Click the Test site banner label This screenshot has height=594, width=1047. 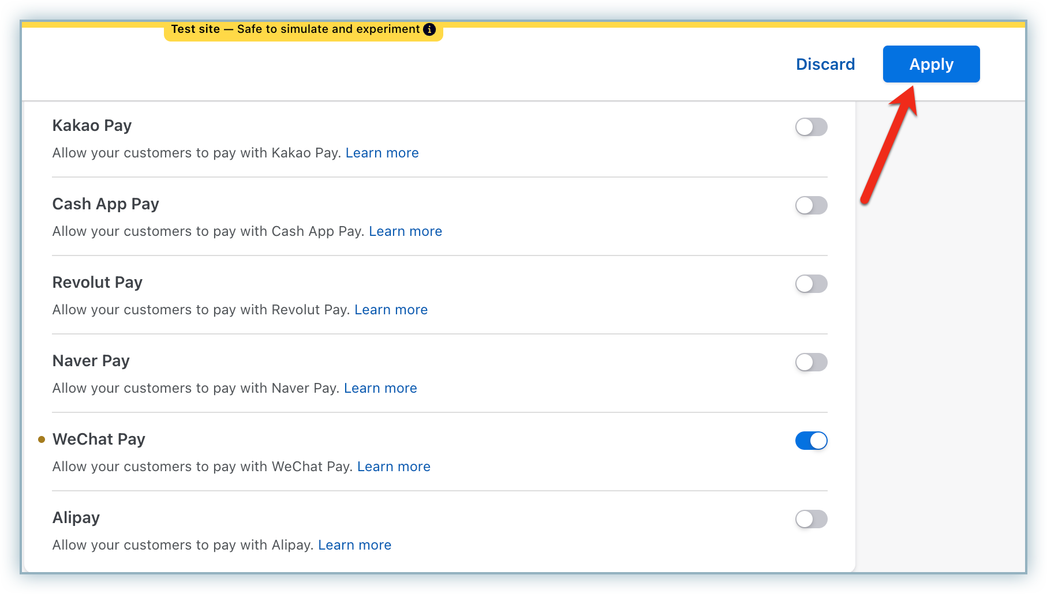click(295, 29)
